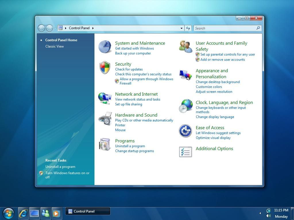This screenshot has width=294, height=220.
Task: Open the Programs box icon
Action: [x=105, y=144]
